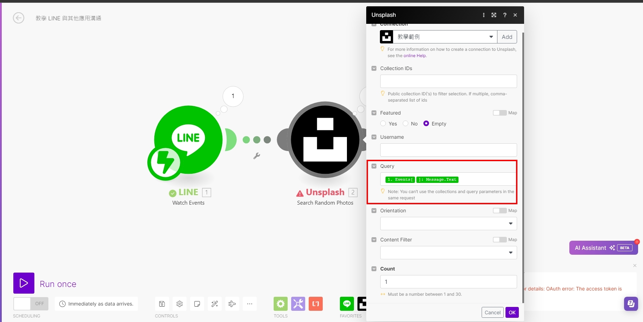Viewport: 643px width, 322px height.
Task: Click into the Collection IDs input field
Action: click(448, 81)
